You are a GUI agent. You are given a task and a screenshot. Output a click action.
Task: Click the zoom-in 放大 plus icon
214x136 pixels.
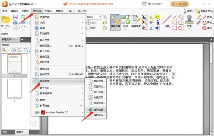pos(88,22)
